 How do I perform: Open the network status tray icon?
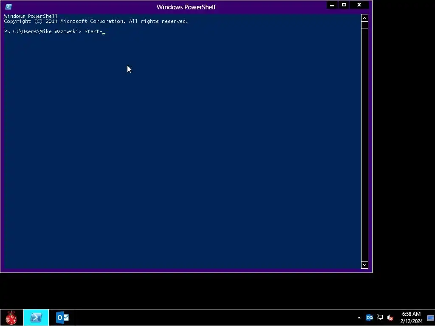[x=380, y=318]
